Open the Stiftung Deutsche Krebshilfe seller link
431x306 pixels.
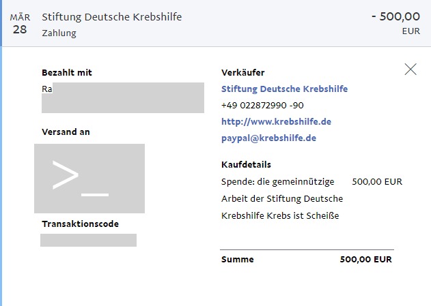click(x=285, y=89)
